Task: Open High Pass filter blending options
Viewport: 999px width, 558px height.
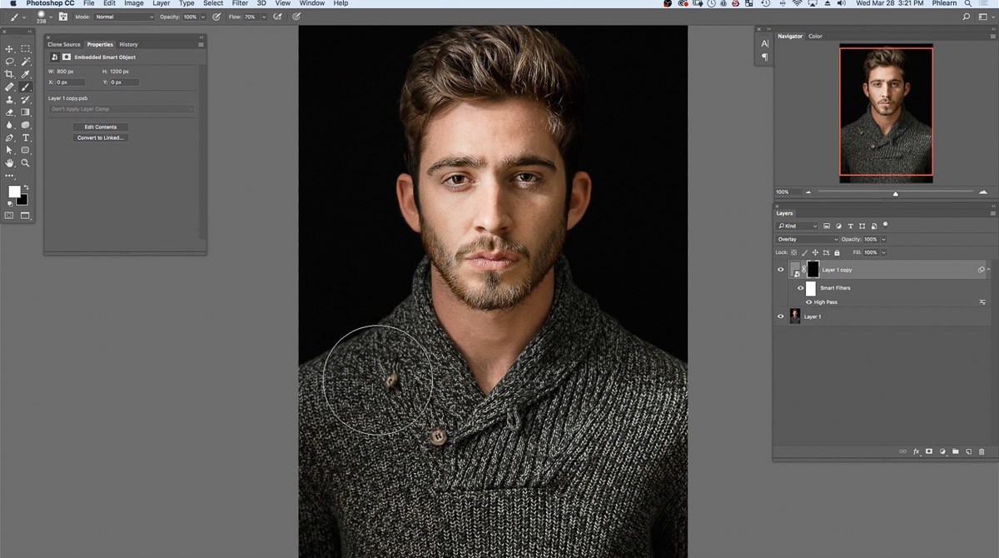Action: [x=982, y=302]
